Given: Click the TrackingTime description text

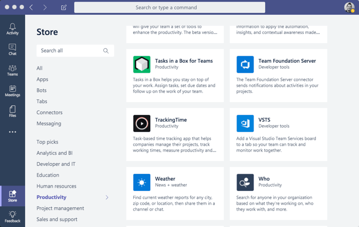Looking at the screenshot, I should 175,145.
